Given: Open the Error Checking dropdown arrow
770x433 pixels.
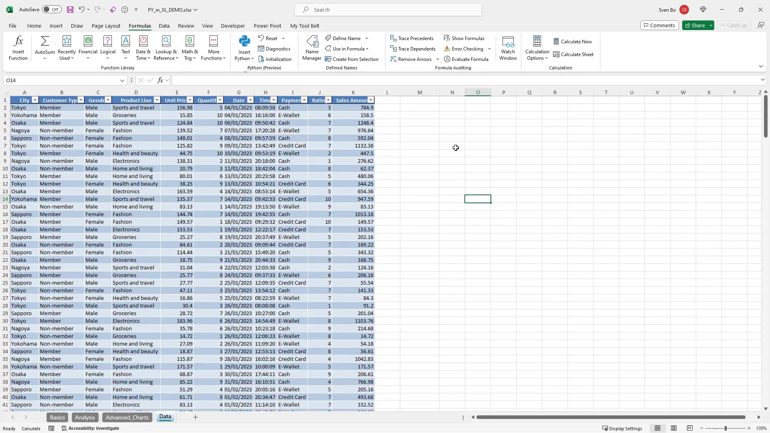Looking at the screenshot, I should (x=489, y=49).
